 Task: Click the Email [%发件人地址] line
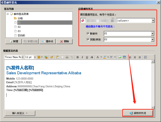coord(19,82)
